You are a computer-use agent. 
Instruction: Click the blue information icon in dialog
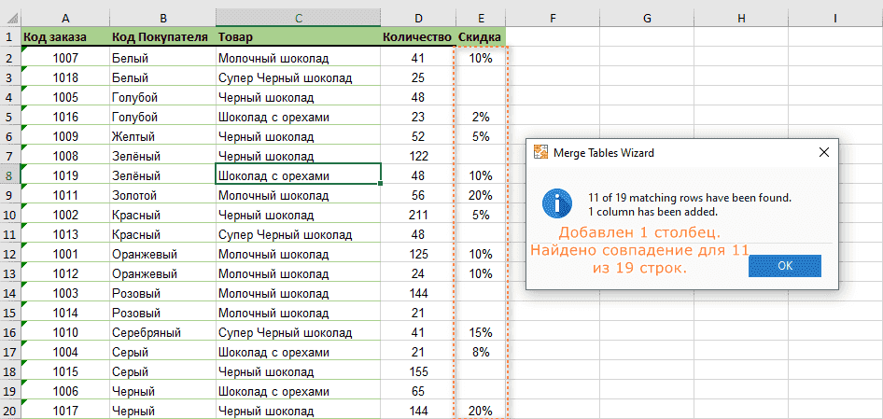point(558,203)
